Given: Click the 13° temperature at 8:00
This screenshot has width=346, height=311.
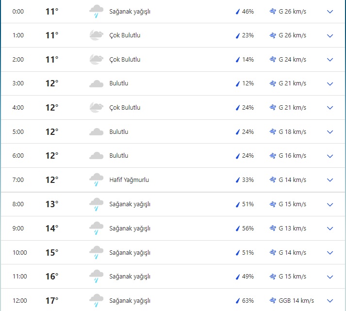Looking at the screenshot, I should tap(52, 204).
